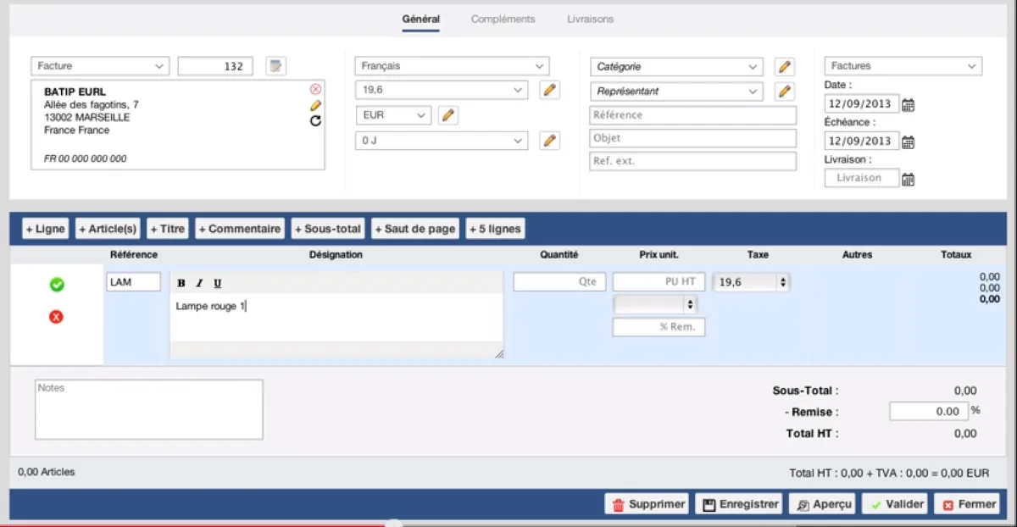This screenshot has width=1017, height=527.
Task: Switch to the Livraisons tab
Action: [x=591, y=19]
